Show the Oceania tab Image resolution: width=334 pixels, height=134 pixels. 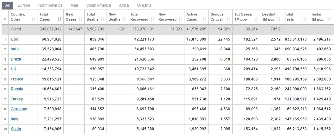pos(144,5)
